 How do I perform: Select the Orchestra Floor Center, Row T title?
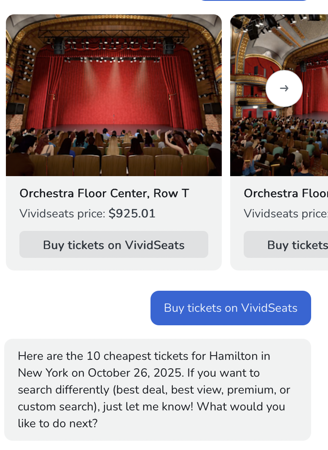pos(104,193)
